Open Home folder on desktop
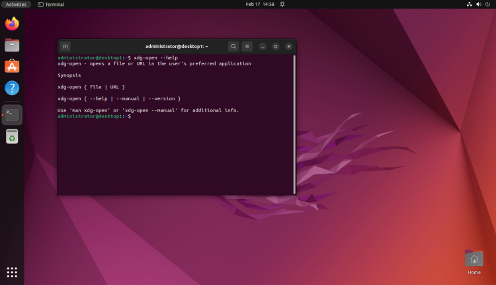The image size is (496, 285). click(474, 260)
